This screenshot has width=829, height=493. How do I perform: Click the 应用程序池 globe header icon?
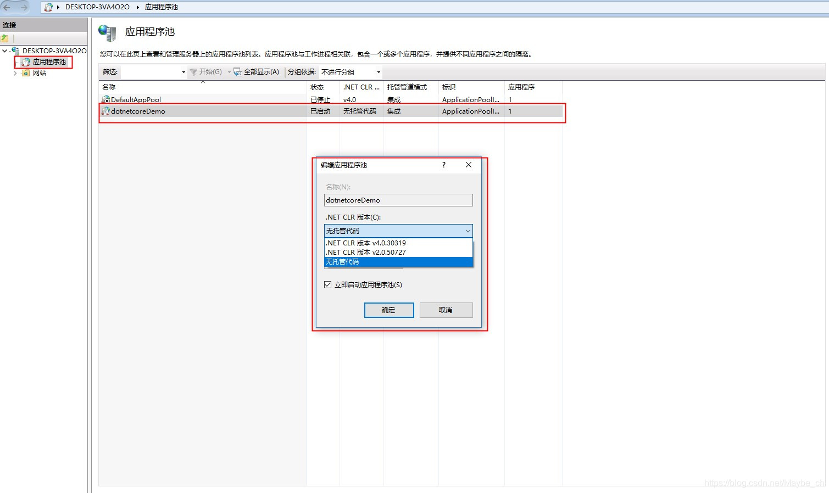[x=107, y=32]
